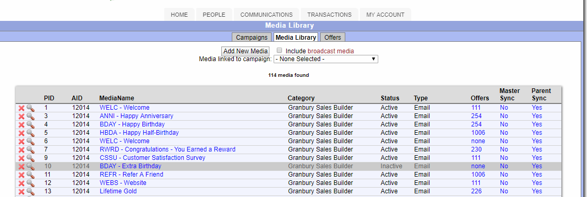Screen dimensions: 587x197
Task: Delete the WELC - Welcome PID 1 row
Action: pyautogui.click(x=21, y=108)
